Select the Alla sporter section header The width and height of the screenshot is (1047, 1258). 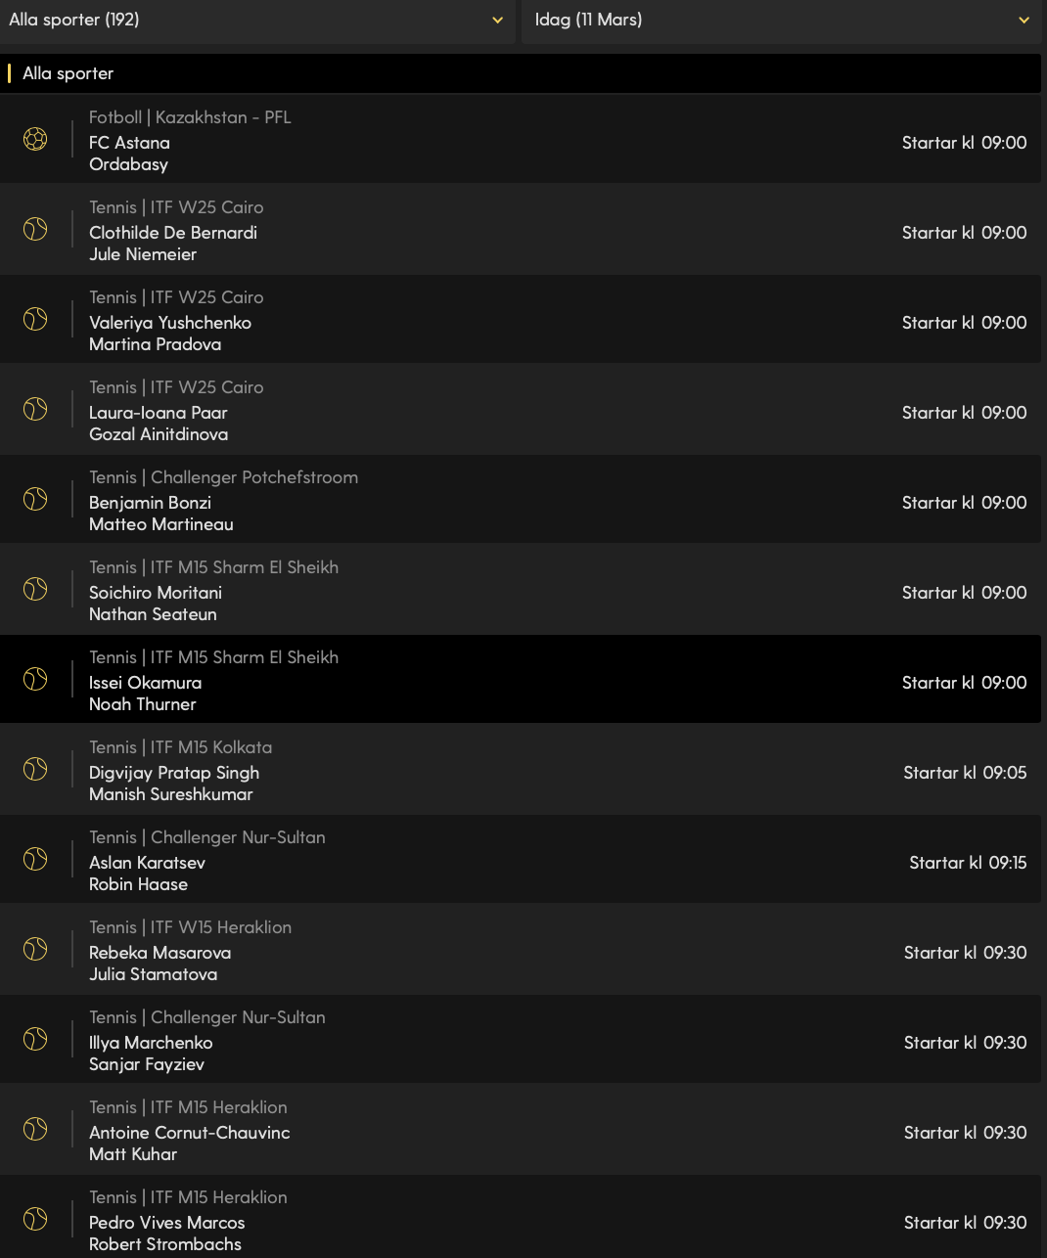point(68,73)
